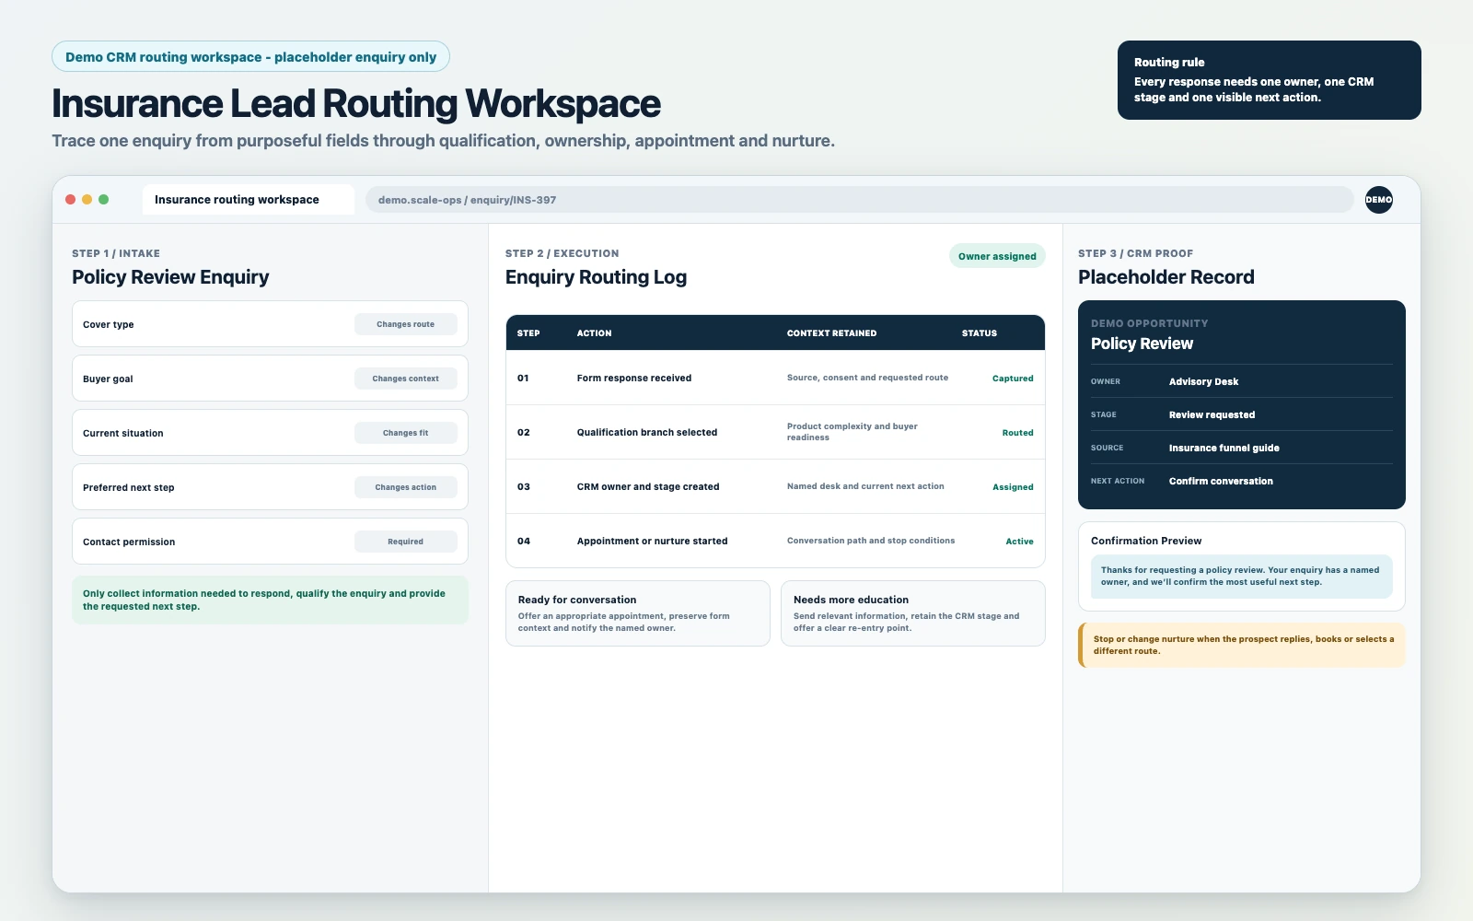This screenshot has height=921, width=1473.
Task: Click the CONTEXT RETAINED column header
Action: point(831,333)
